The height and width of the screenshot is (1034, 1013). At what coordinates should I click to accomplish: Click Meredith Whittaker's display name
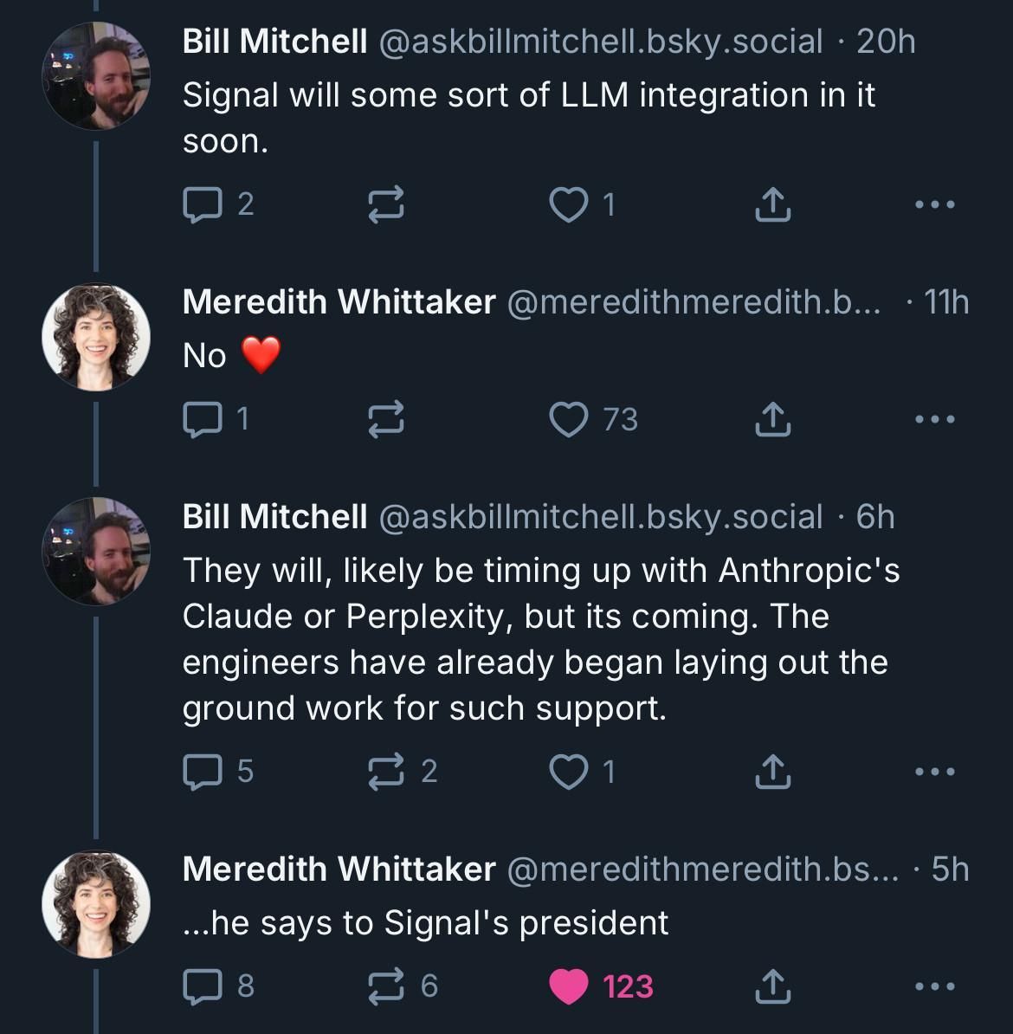click(339, 302)
